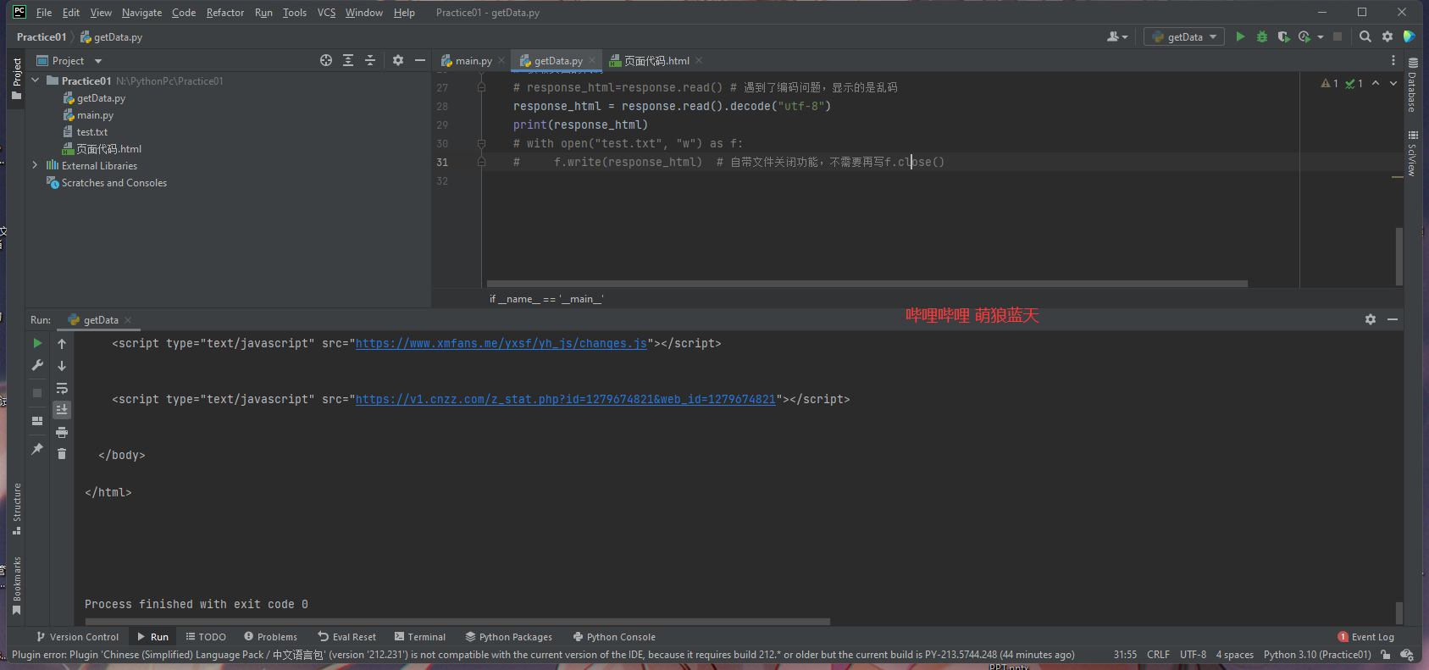This screenshot has height=670, width=1429.
Task: Open the VCS menu
Action: [326, 12]
